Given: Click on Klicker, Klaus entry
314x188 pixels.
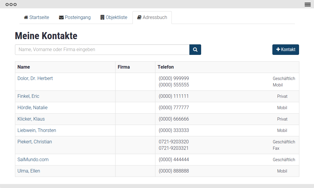Looking at the screenshot, I should [31, 119].
